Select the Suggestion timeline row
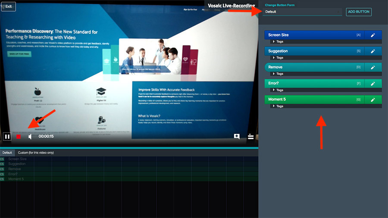This screenshot has height=218, width=388. click(129, 164)
